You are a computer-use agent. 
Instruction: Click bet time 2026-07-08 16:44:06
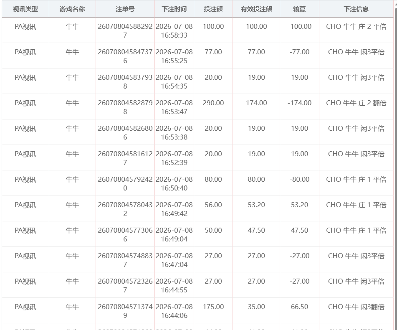pyautogui.click(x=174, y=311)
